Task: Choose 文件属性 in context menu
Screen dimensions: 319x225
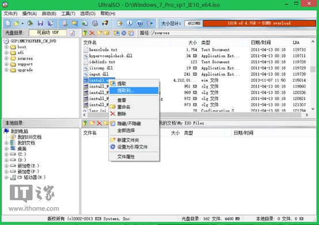Action: coord(134,157)
